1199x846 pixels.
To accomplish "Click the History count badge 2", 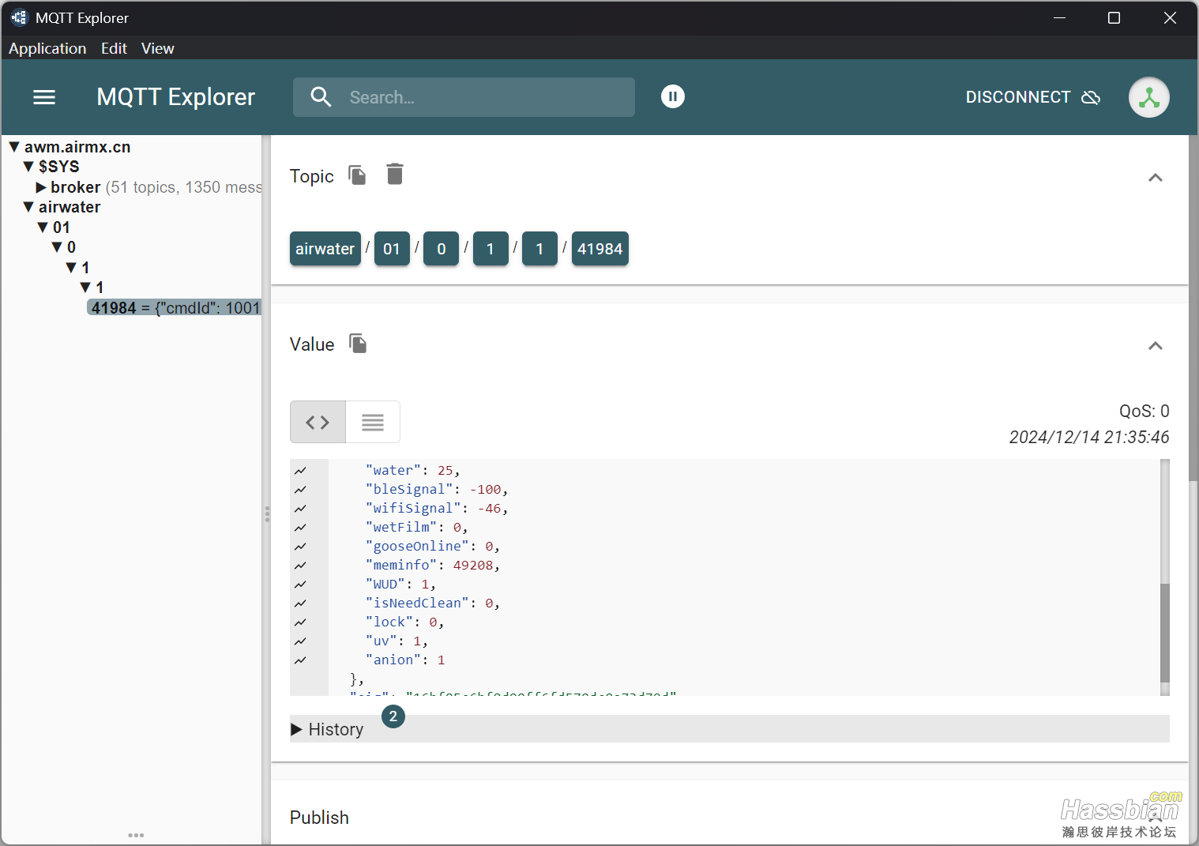I will [393, 716].
